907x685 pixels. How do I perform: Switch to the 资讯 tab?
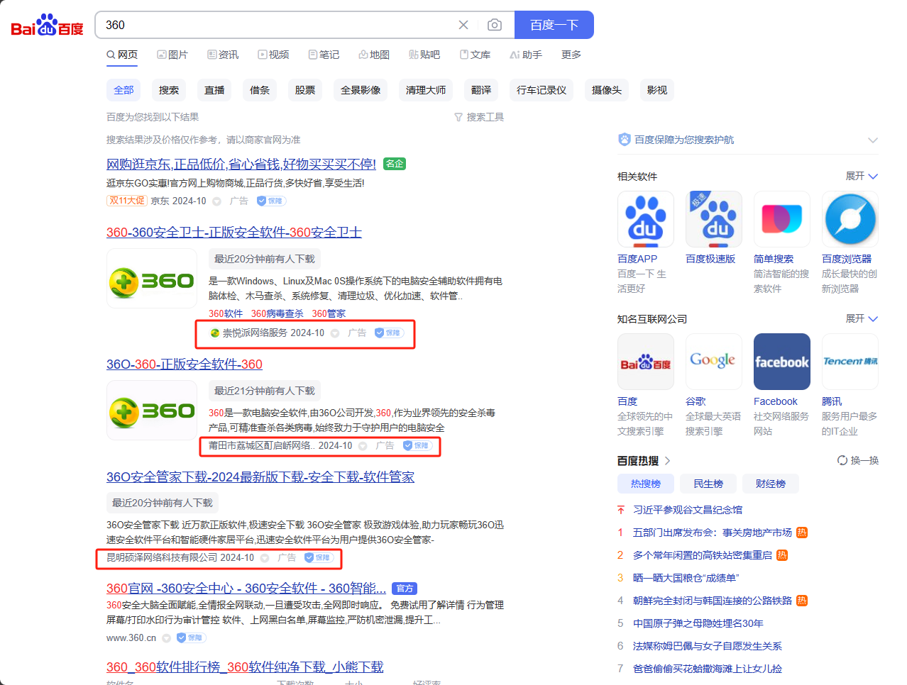coord(223,55)
